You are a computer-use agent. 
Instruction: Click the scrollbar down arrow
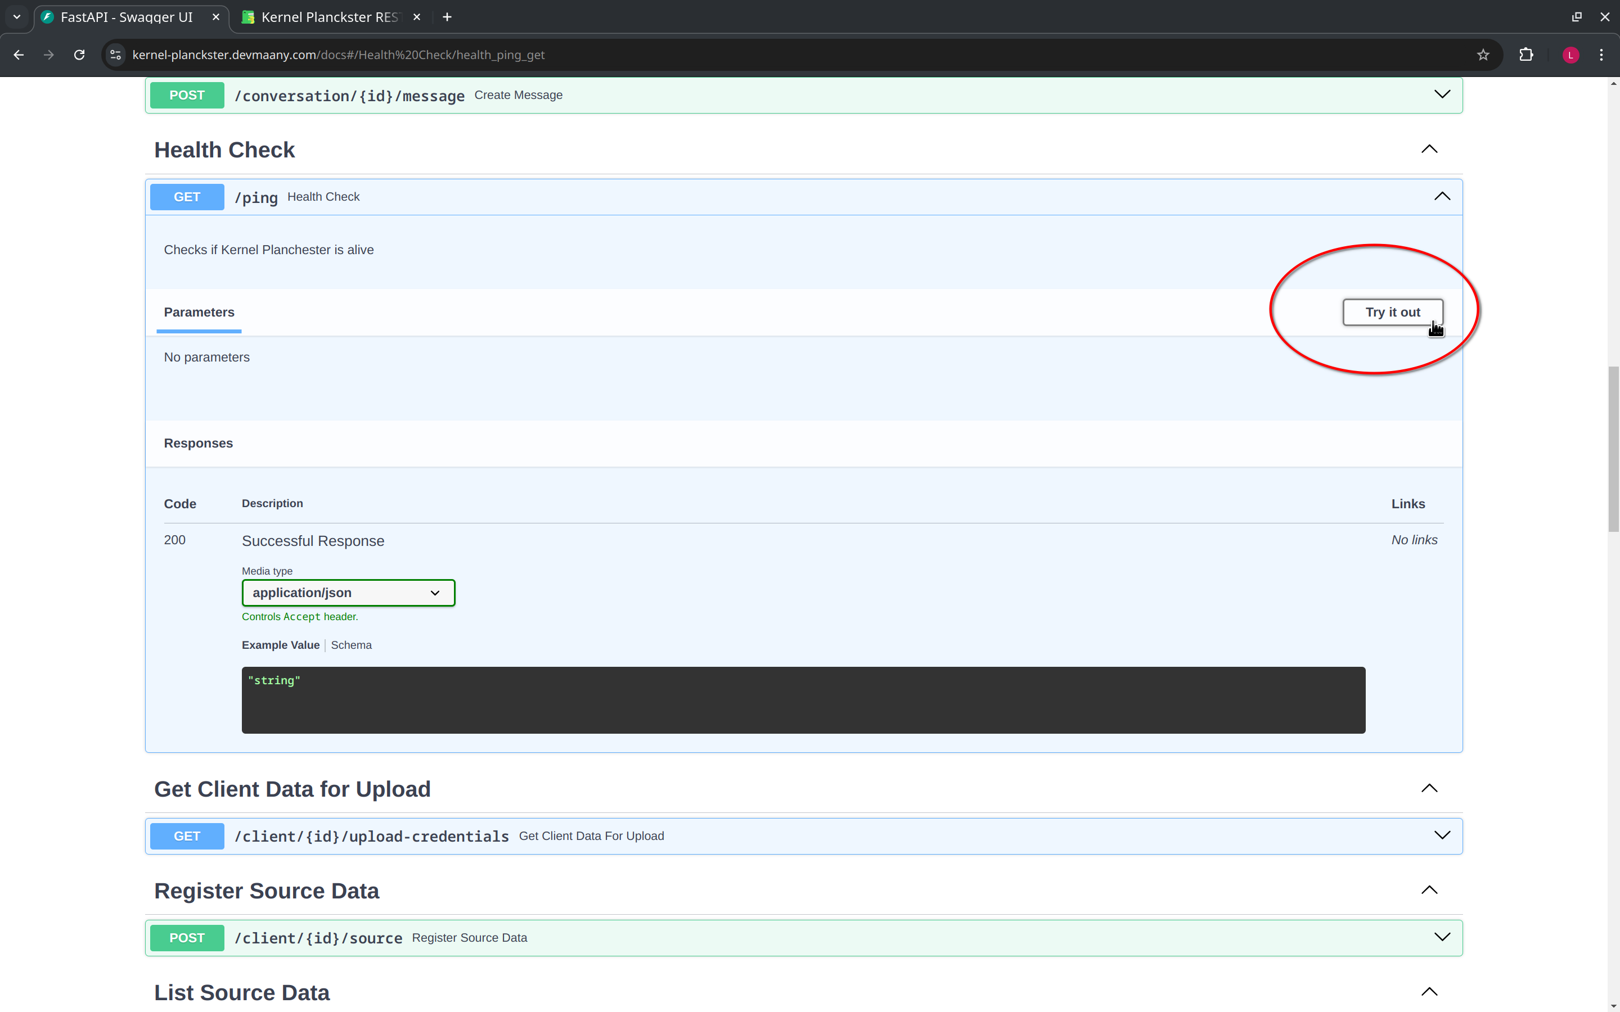pos(1613,1006)
